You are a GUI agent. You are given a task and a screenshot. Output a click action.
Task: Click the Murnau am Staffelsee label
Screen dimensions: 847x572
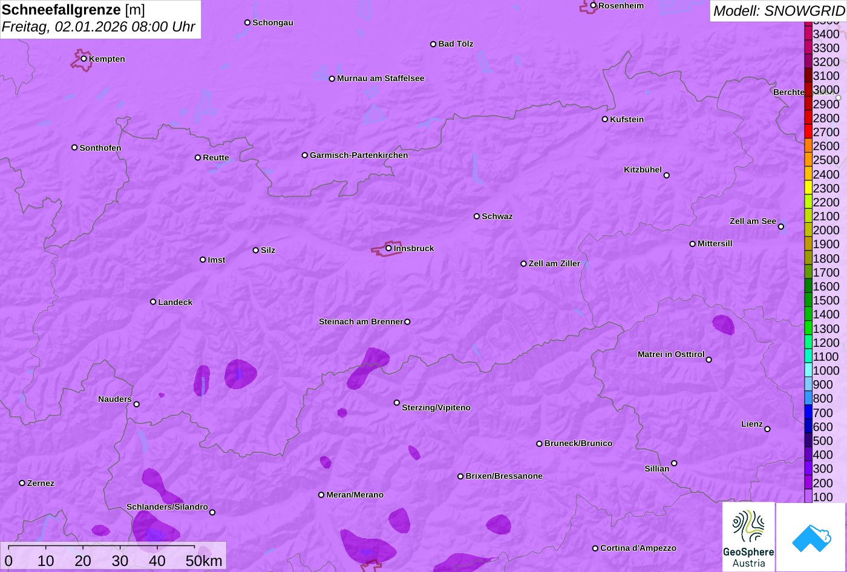(381, 78)
